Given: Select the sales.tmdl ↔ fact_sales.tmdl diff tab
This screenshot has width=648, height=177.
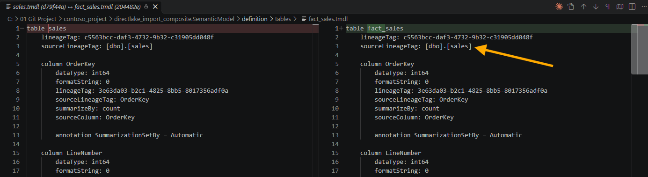Looking at the screenshot, I should pos(81,7).
